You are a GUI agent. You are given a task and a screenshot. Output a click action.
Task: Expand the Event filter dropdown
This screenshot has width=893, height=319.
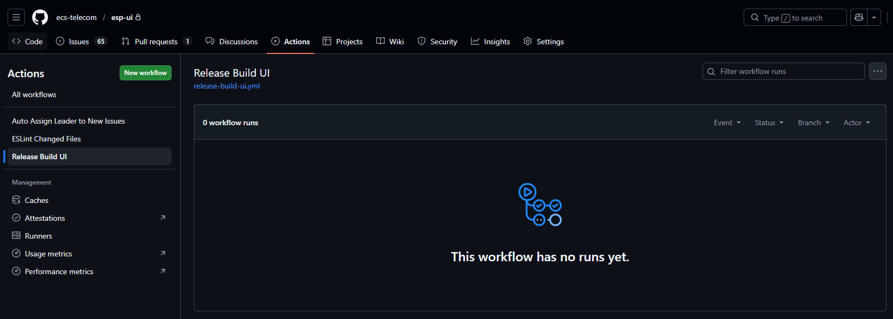coord(727,123)
